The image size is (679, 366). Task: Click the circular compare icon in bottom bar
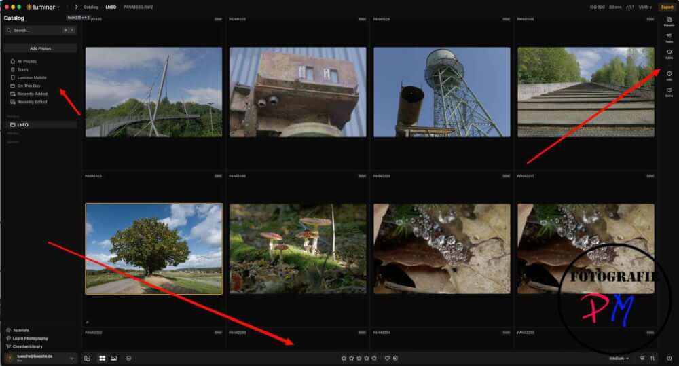point(128,359)
